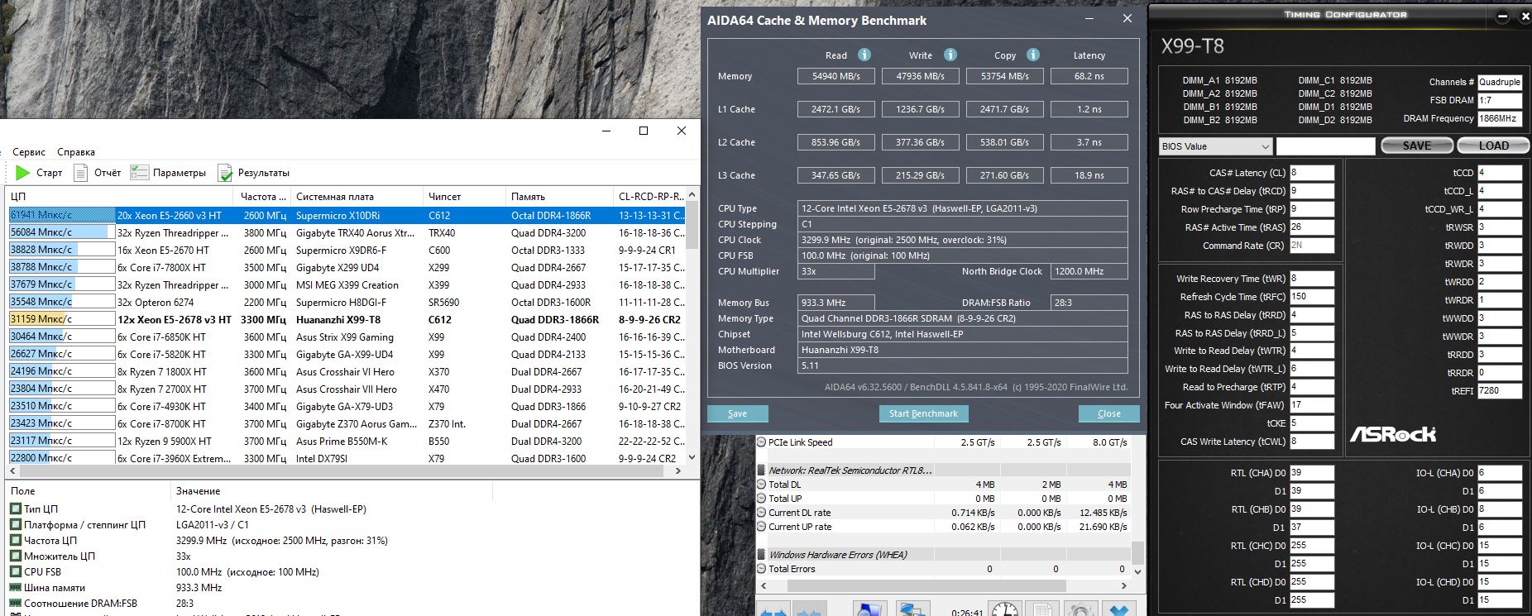Click the chip icon beside Network: RealTek group

[762, 470]
